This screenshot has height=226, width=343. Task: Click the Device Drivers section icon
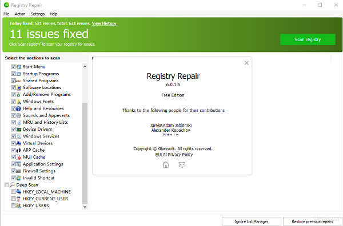point(19,130)
